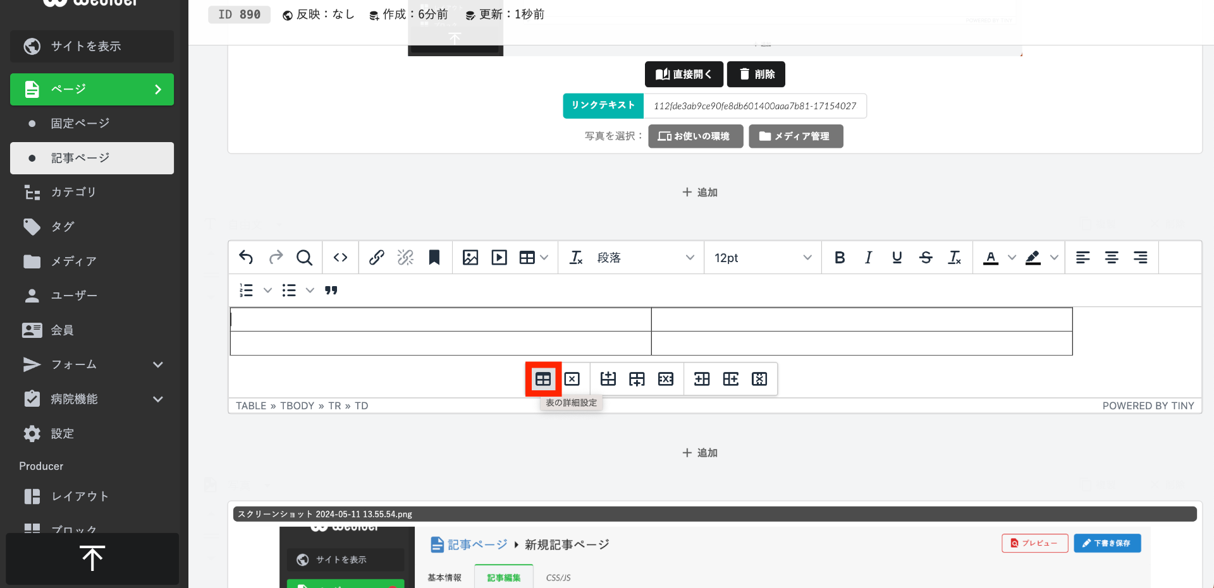Click the insert image icon

coord(470,258)
